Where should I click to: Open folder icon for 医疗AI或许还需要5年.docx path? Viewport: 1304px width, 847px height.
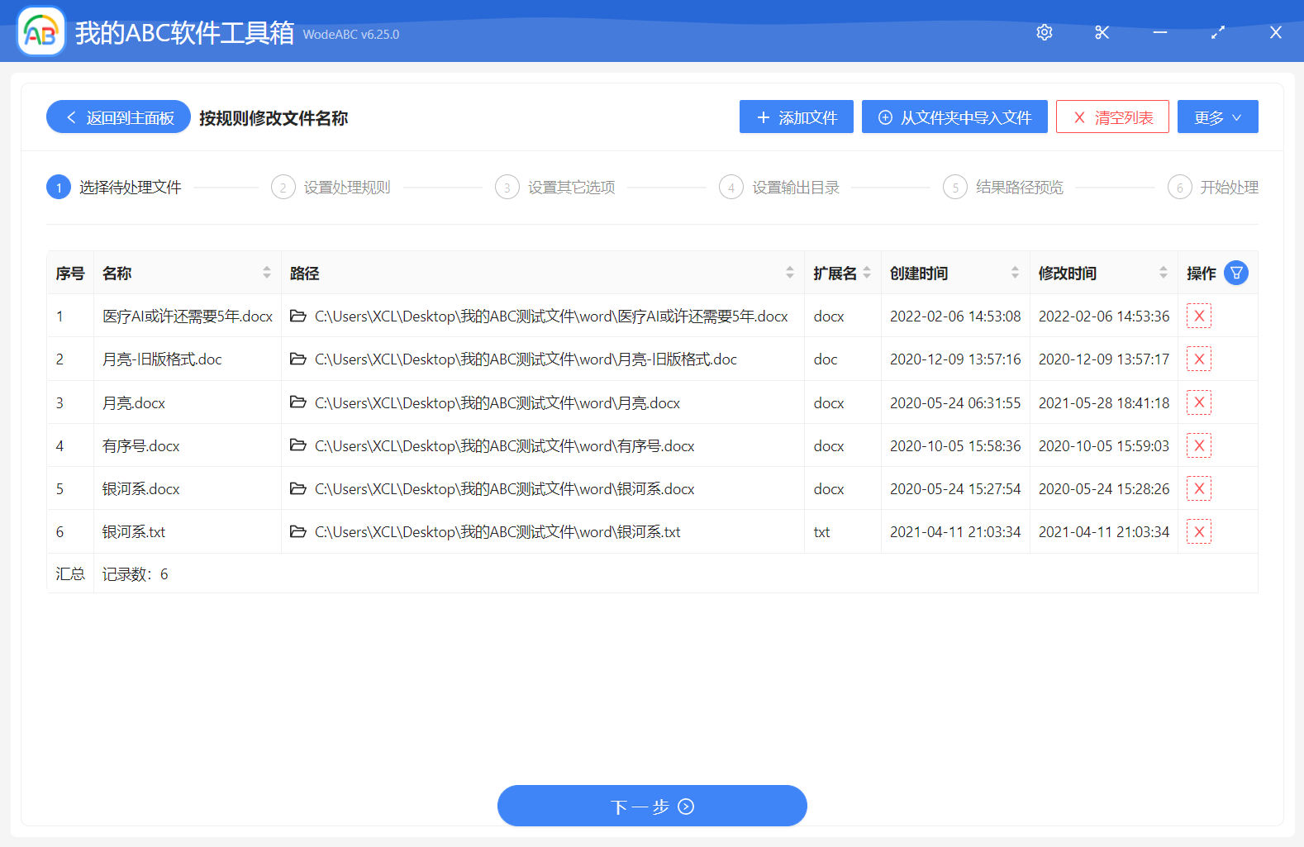(x=298, y=316)
